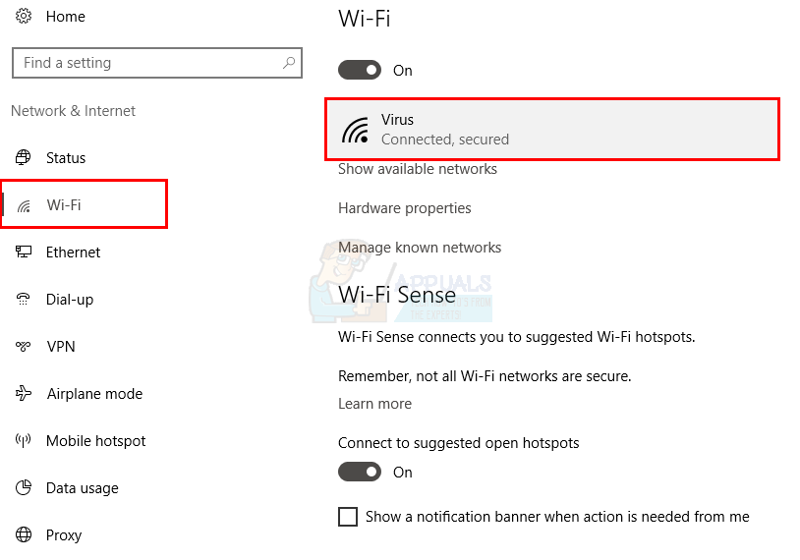This screenshot has height=560, width=800.
Task: Focus the Find a setting search box
Action: click(x=147, y=63)
